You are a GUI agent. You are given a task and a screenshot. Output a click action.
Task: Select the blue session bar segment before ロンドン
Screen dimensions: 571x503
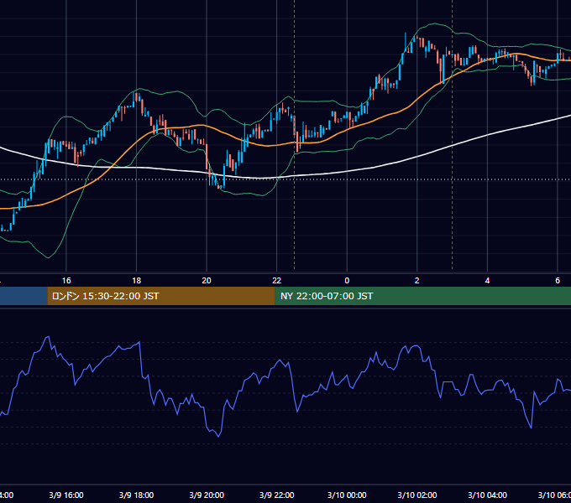(24, 296)
